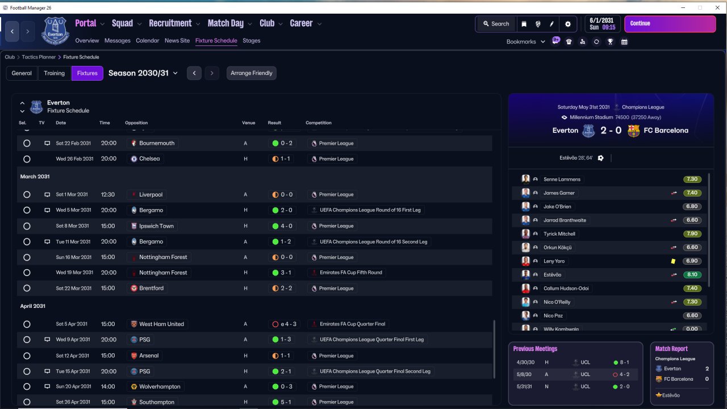Switch to the Overview tab
This screenshot has height=409, width=727.
point(87,41)
